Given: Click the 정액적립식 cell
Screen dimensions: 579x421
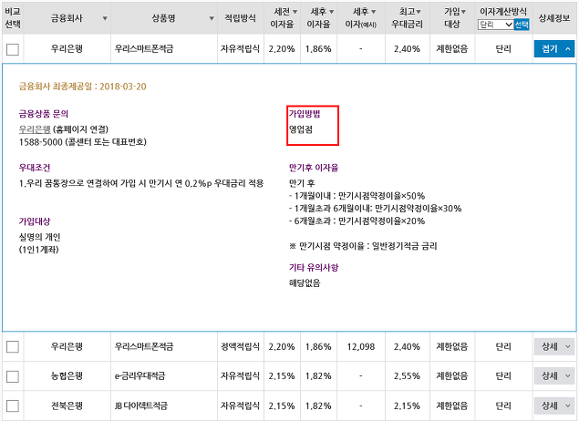Looking at the screenshot, I should [x=241, y=347].
